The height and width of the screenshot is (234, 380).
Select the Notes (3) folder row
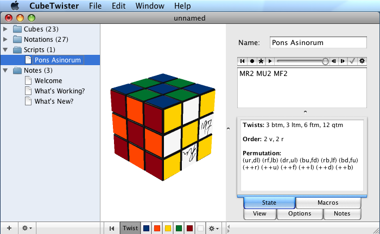(50, 71)
